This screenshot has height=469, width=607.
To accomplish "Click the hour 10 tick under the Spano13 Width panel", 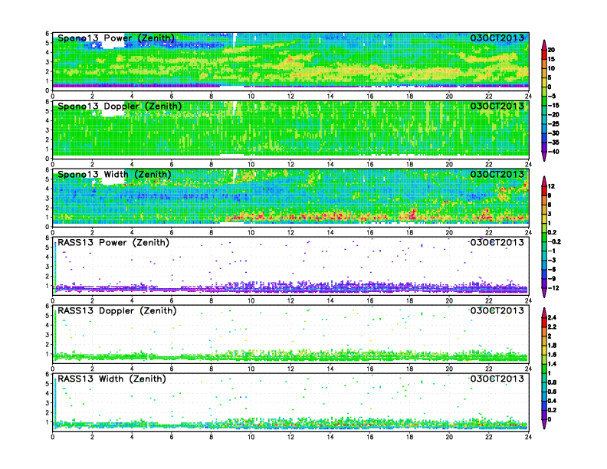I will pyautogui.click(x=251, y=232).
